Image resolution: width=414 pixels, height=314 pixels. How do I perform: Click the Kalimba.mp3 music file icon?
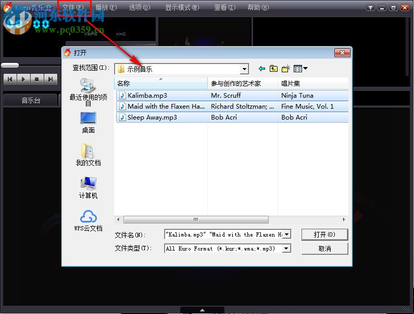(122, 96)
